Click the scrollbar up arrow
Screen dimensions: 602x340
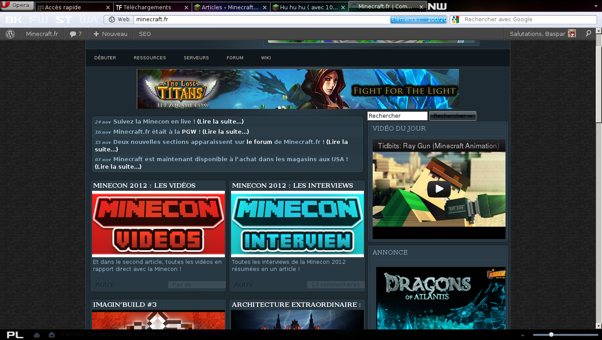click(598, 31)
